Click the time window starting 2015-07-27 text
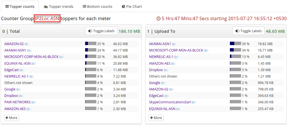Image resolution: width=289 pixels, height=126 pixels. (222, 18)
